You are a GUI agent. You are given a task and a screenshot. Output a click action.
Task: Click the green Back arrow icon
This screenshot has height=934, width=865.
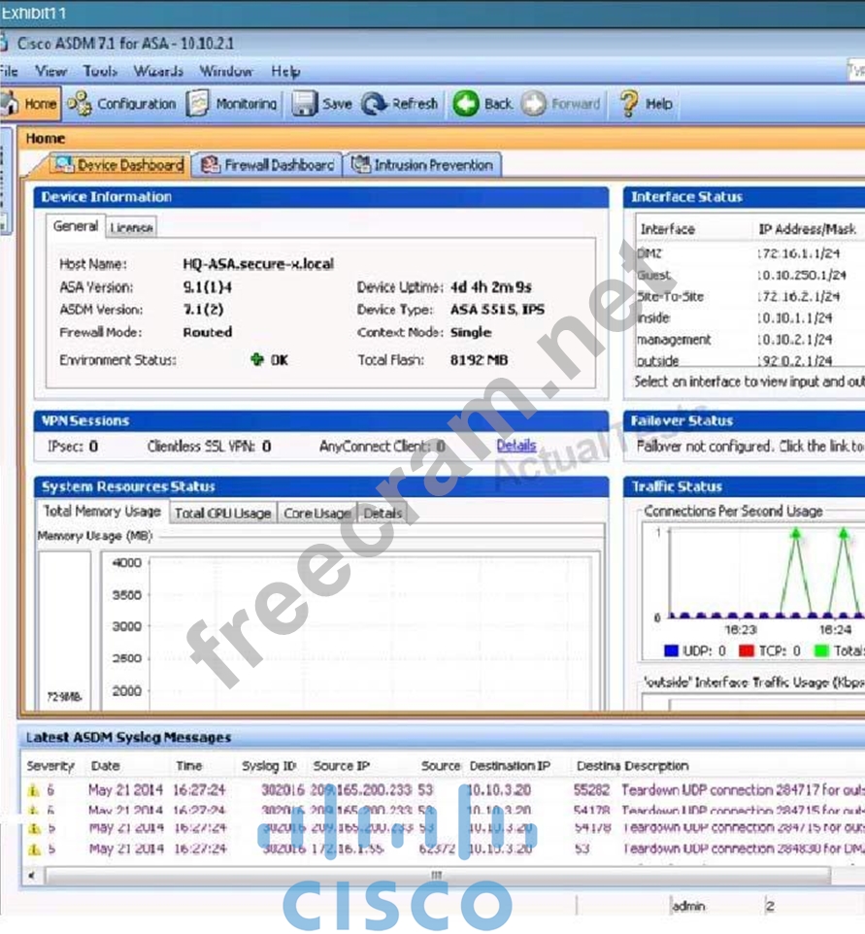pos(466,104)
